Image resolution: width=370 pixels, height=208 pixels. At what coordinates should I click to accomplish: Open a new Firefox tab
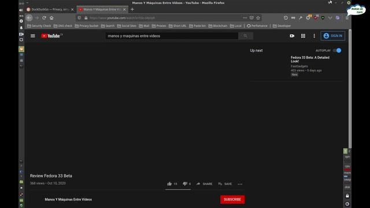tap(132, 9)
